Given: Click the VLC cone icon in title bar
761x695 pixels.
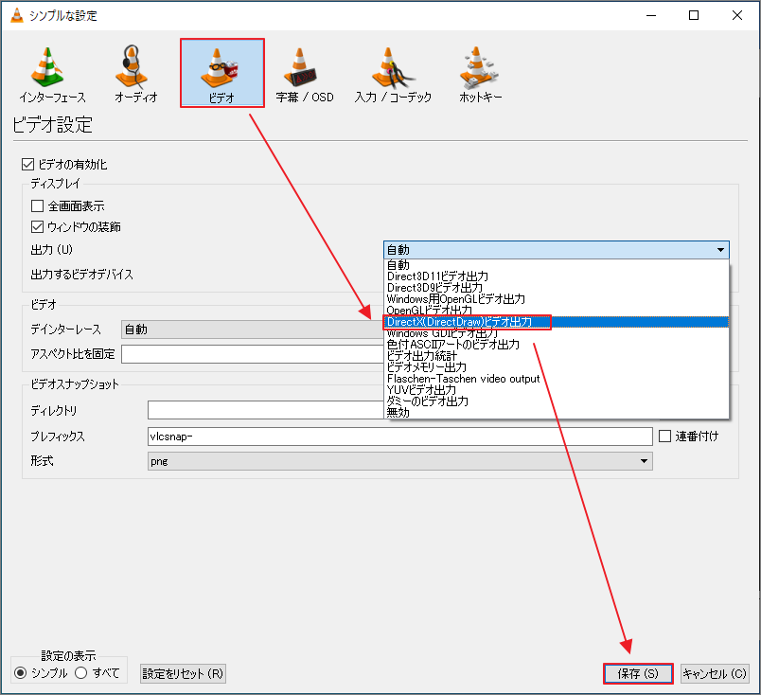Looking at the screenshot, I should pos(16,15).
